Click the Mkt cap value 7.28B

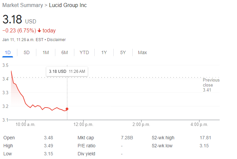pyautogui.click(x=127, y=138)
